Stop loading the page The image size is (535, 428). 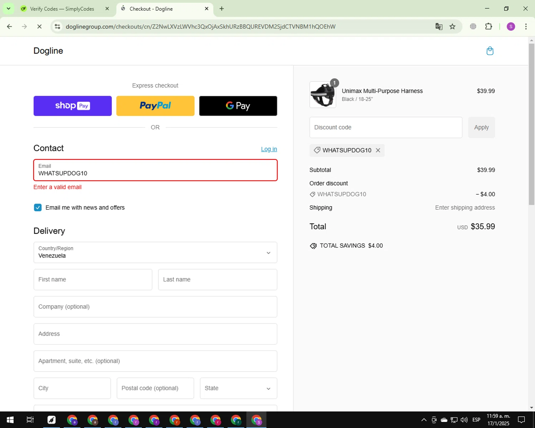[39, 26]
